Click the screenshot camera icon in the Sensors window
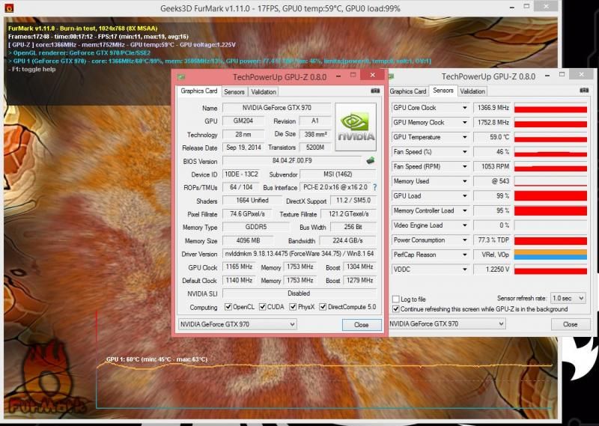 click(x=585, y=90)
